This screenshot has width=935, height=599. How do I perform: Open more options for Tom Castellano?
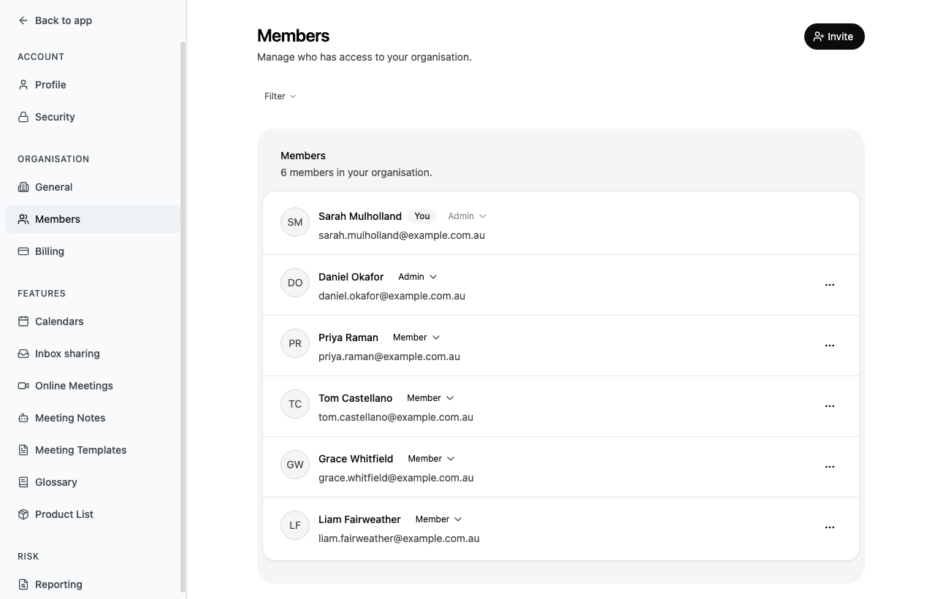[830, 406]
